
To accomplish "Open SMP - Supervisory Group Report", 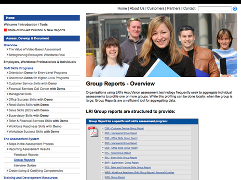I will [121, 163].
